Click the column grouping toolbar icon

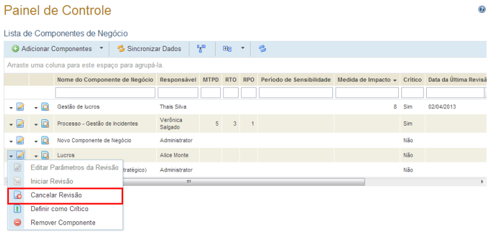click(x=227, y=48)
